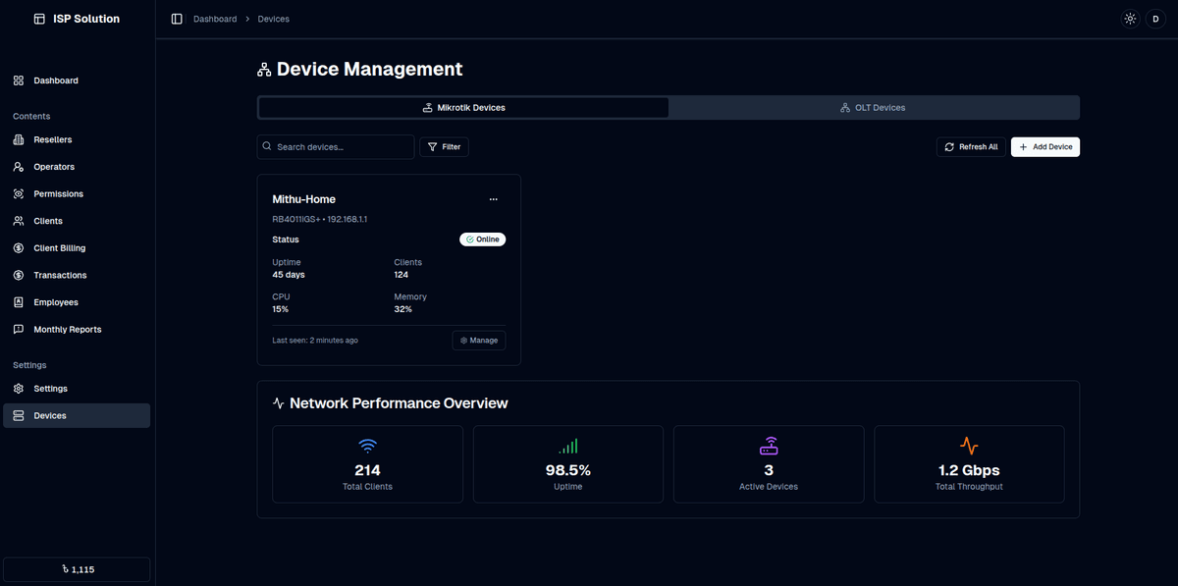Toggle the Online status badge on Mithu-Home
The image size is (1178, 586).
tap(482, 239)
